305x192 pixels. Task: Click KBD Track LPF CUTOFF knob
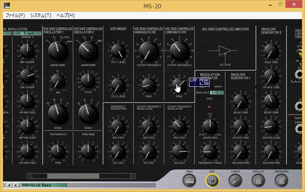click(27, 76)
